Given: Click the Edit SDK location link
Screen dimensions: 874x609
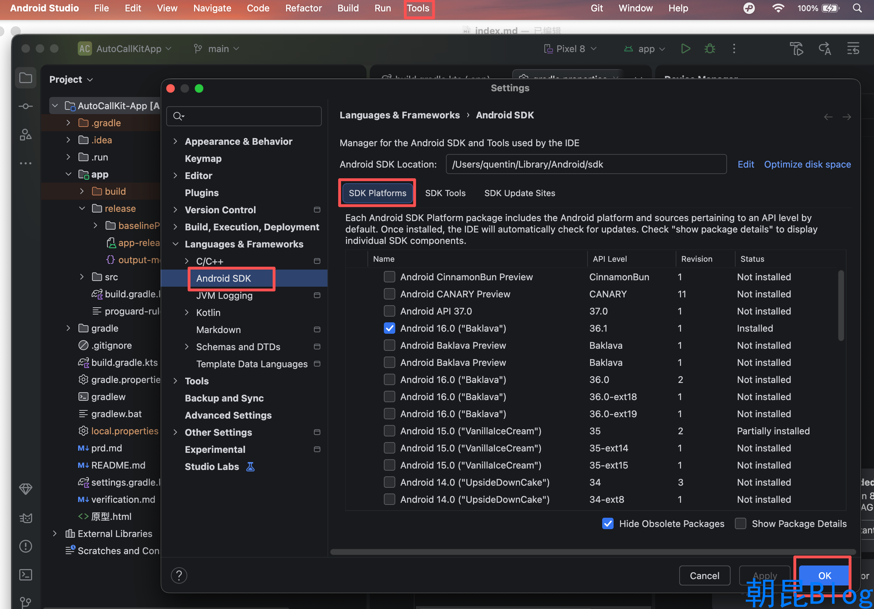Looking at the screenshot, I should 745,164.
